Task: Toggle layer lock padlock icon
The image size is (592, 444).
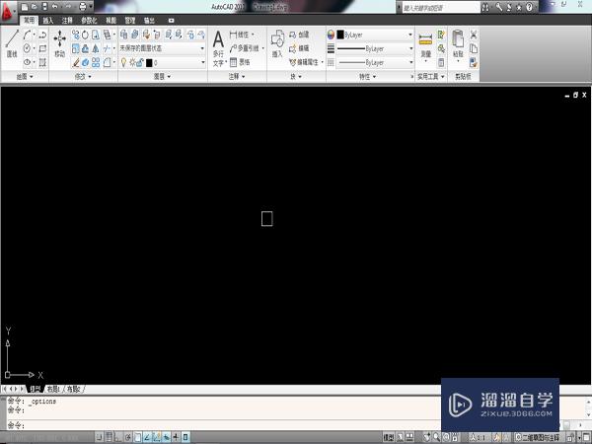Action: [140, 63]
